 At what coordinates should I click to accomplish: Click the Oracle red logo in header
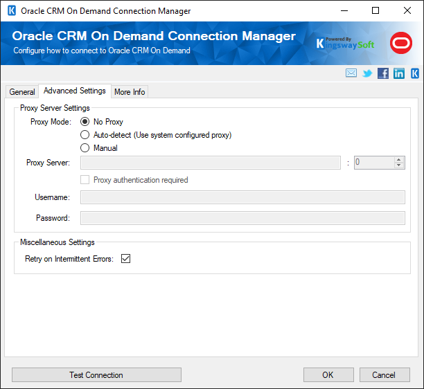point(401,43)
